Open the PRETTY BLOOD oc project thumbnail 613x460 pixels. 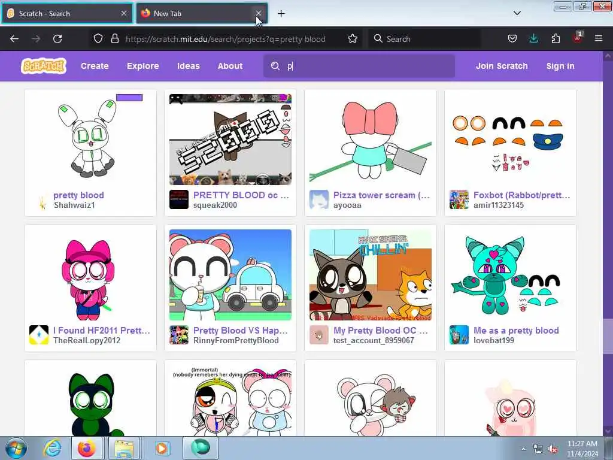[230, 139]
